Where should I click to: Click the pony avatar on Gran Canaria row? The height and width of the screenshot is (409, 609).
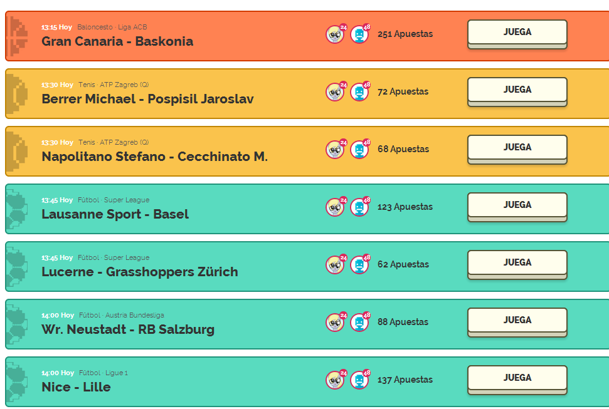335,34
